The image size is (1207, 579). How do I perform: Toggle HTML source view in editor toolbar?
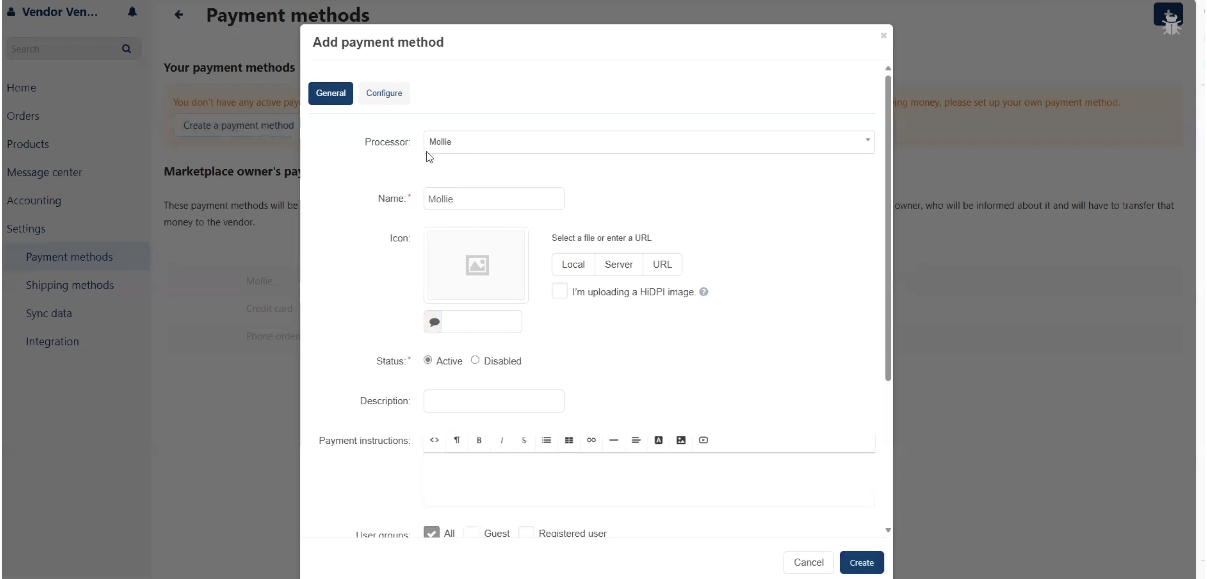point(434,440)
